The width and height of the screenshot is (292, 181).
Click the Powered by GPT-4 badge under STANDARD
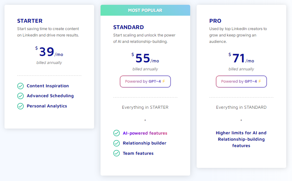click(x=145, y=82)
